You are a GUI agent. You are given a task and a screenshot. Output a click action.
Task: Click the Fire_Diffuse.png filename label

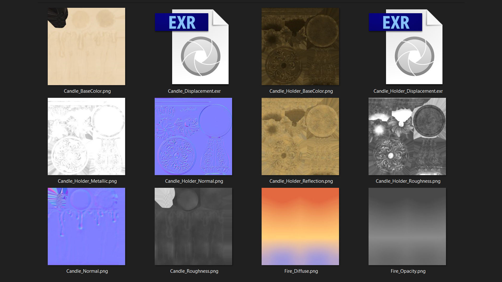[301, 271]
